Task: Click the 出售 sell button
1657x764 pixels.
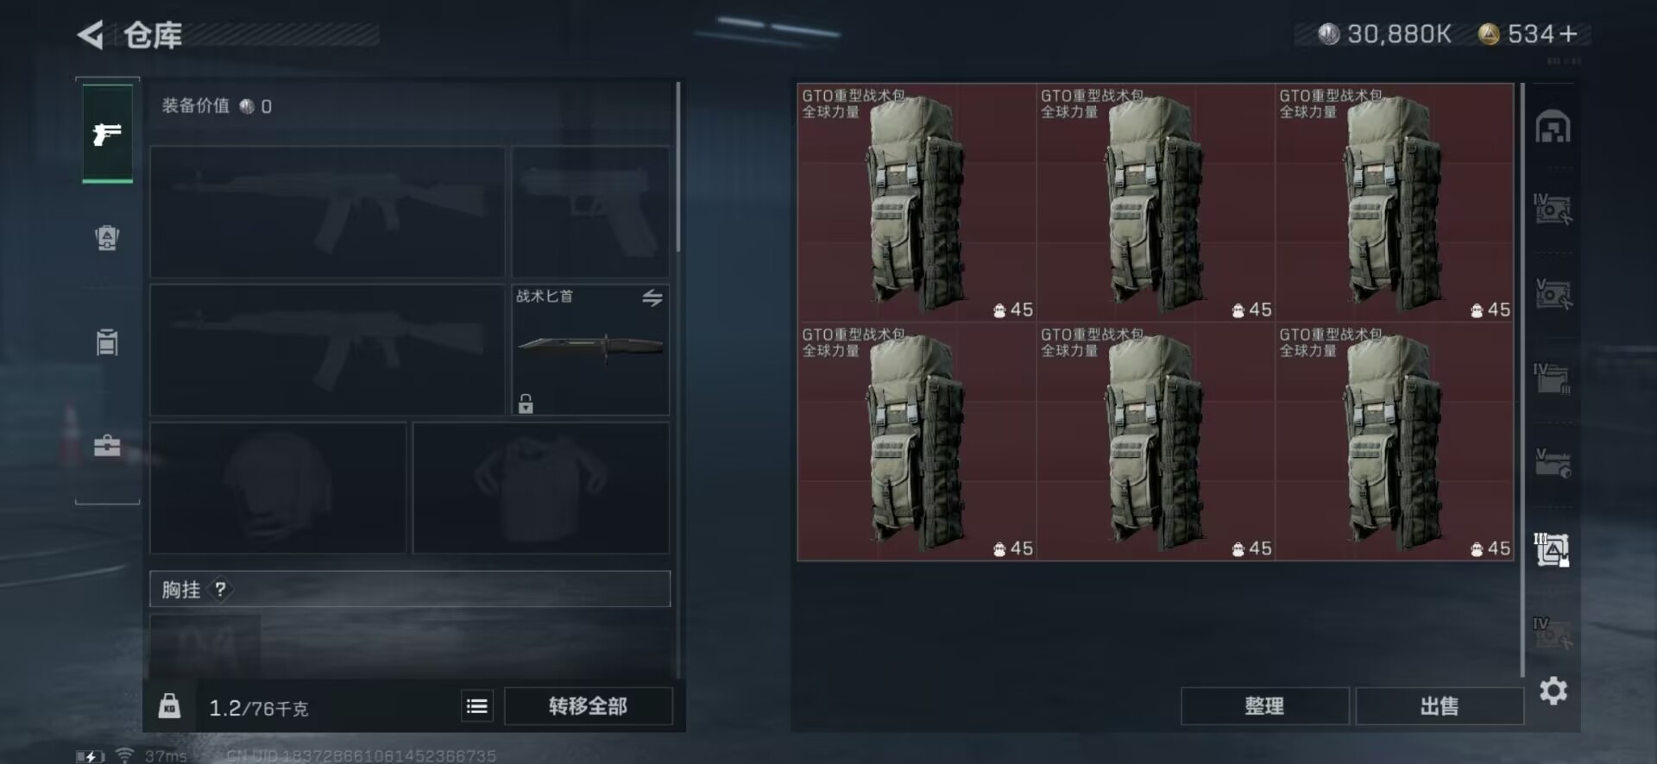Action: click(1440, 706)
